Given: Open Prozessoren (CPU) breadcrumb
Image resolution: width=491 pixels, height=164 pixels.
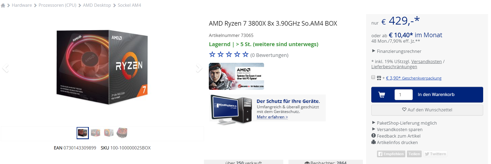Looking at the screenshot, I should tap(57, 5).
